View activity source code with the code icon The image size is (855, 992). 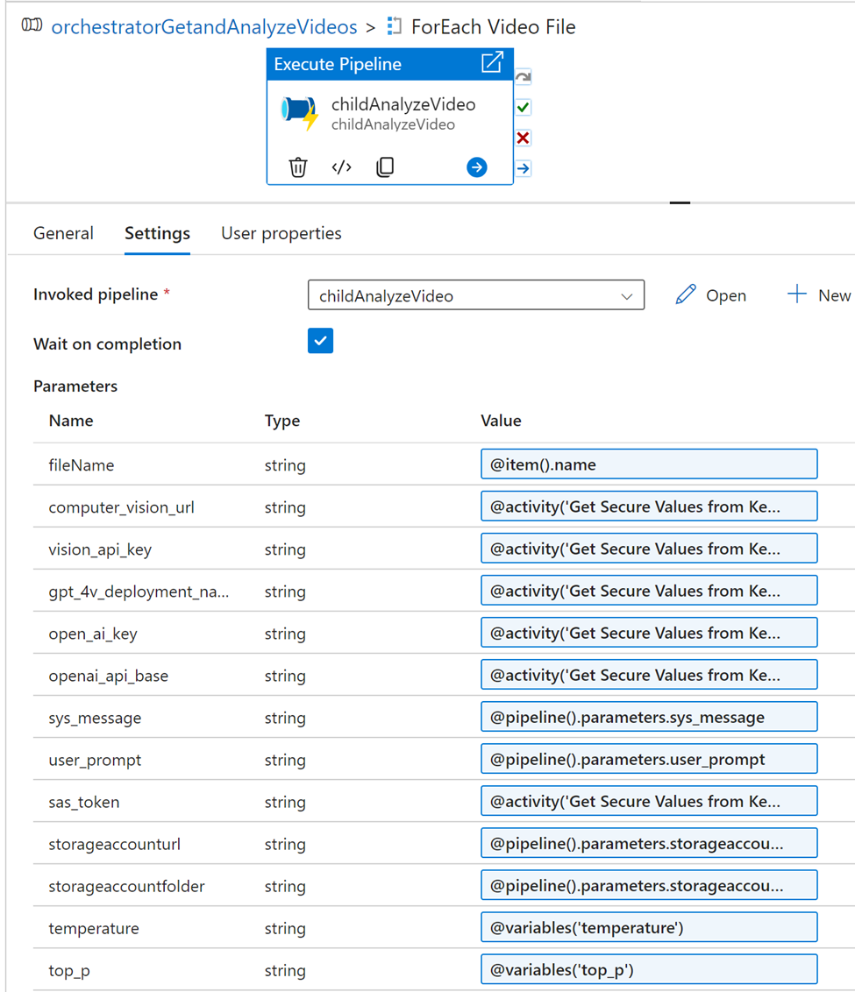[342, 167]
